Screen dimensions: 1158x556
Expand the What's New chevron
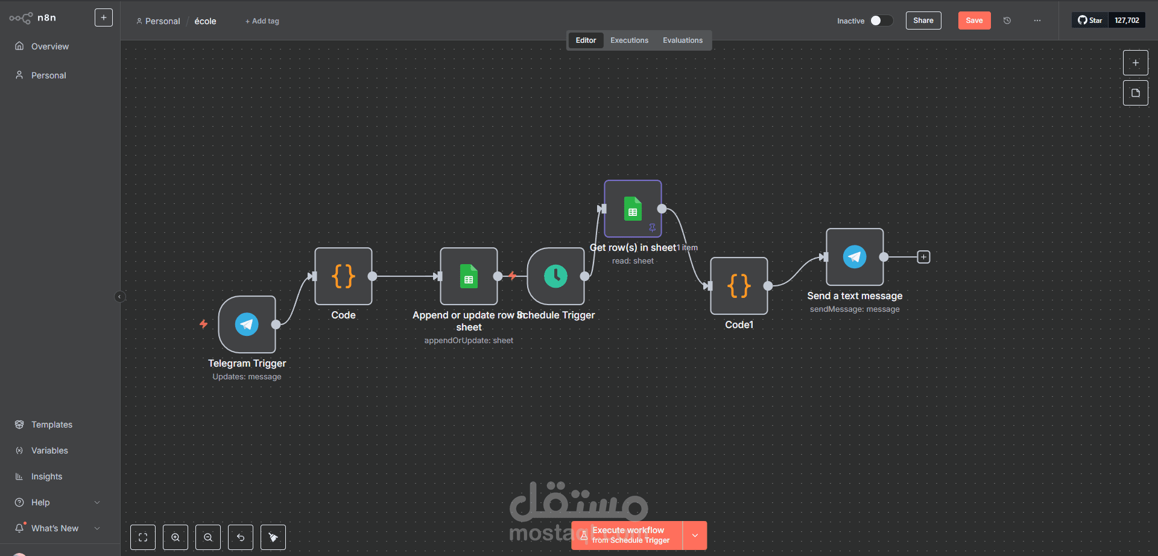click(x=97, y=528)
